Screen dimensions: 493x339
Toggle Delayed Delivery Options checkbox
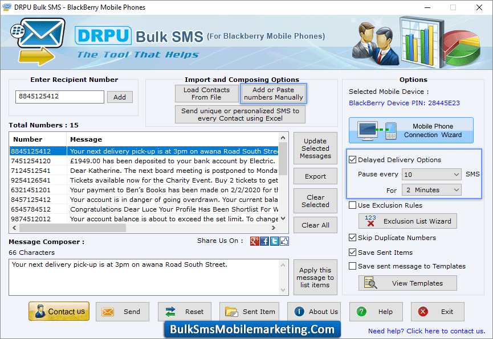tap(352, 159)
